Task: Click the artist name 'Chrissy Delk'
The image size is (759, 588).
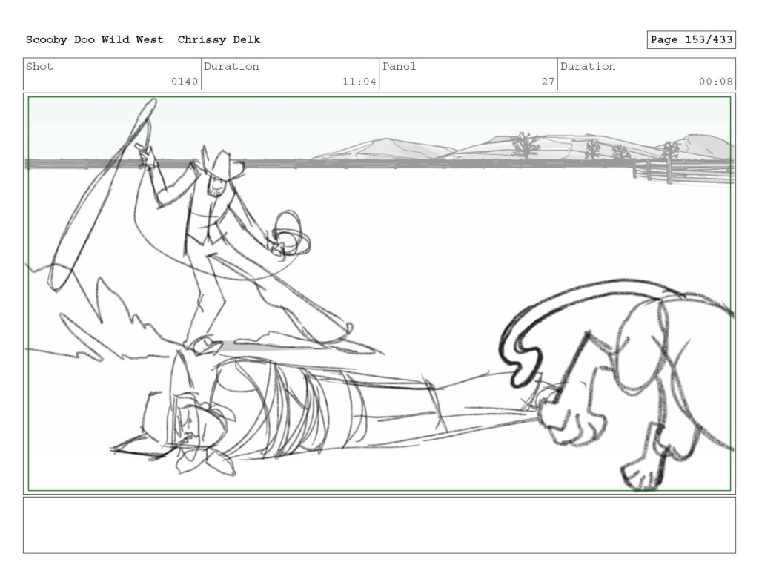Action: click(219, 40)
